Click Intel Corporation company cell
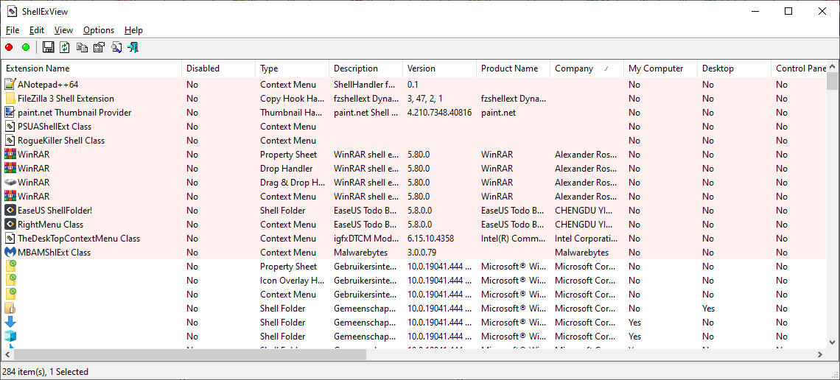 click(x=587, y=239)
